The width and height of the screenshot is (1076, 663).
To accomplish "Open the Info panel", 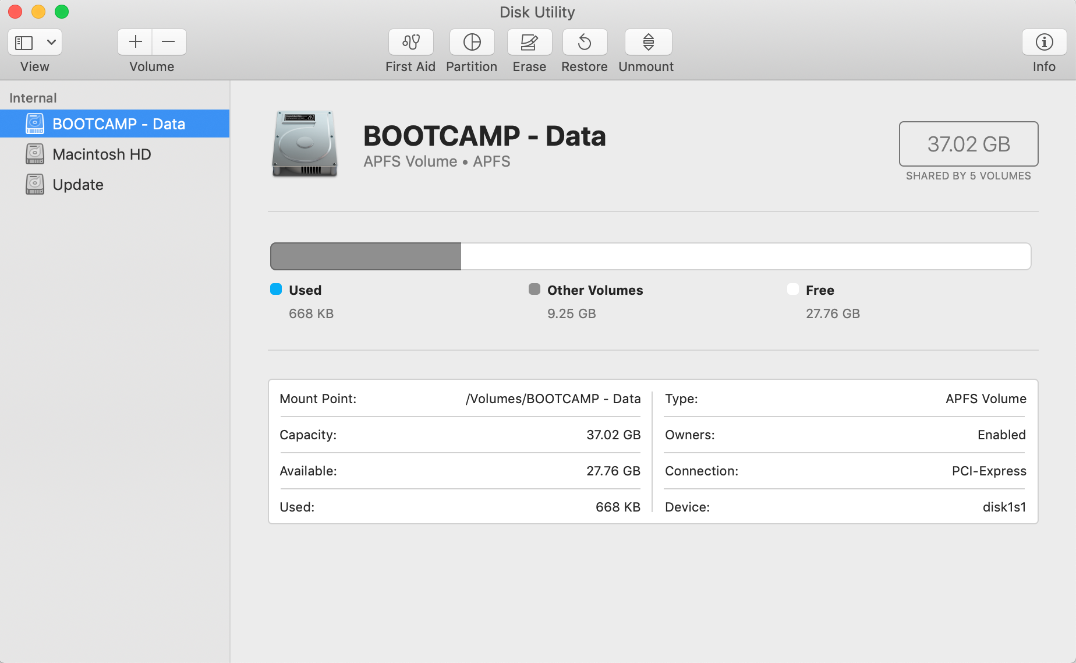I will click(x=1044, y=42).
